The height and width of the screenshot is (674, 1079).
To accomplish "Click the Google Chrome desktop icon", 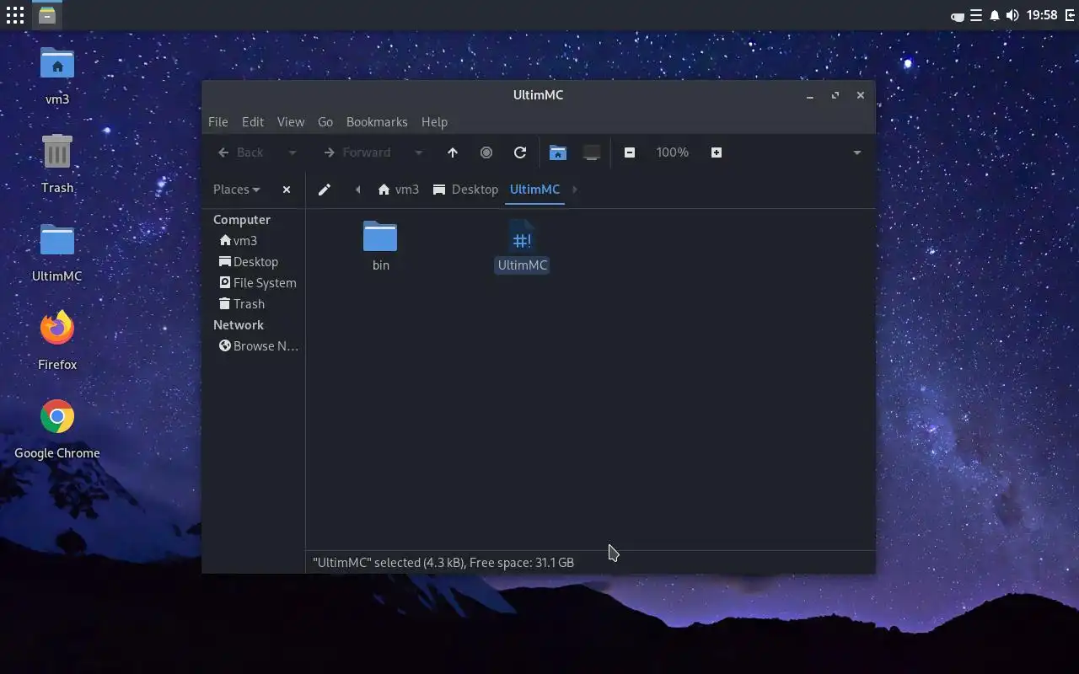I will (57, 429).
